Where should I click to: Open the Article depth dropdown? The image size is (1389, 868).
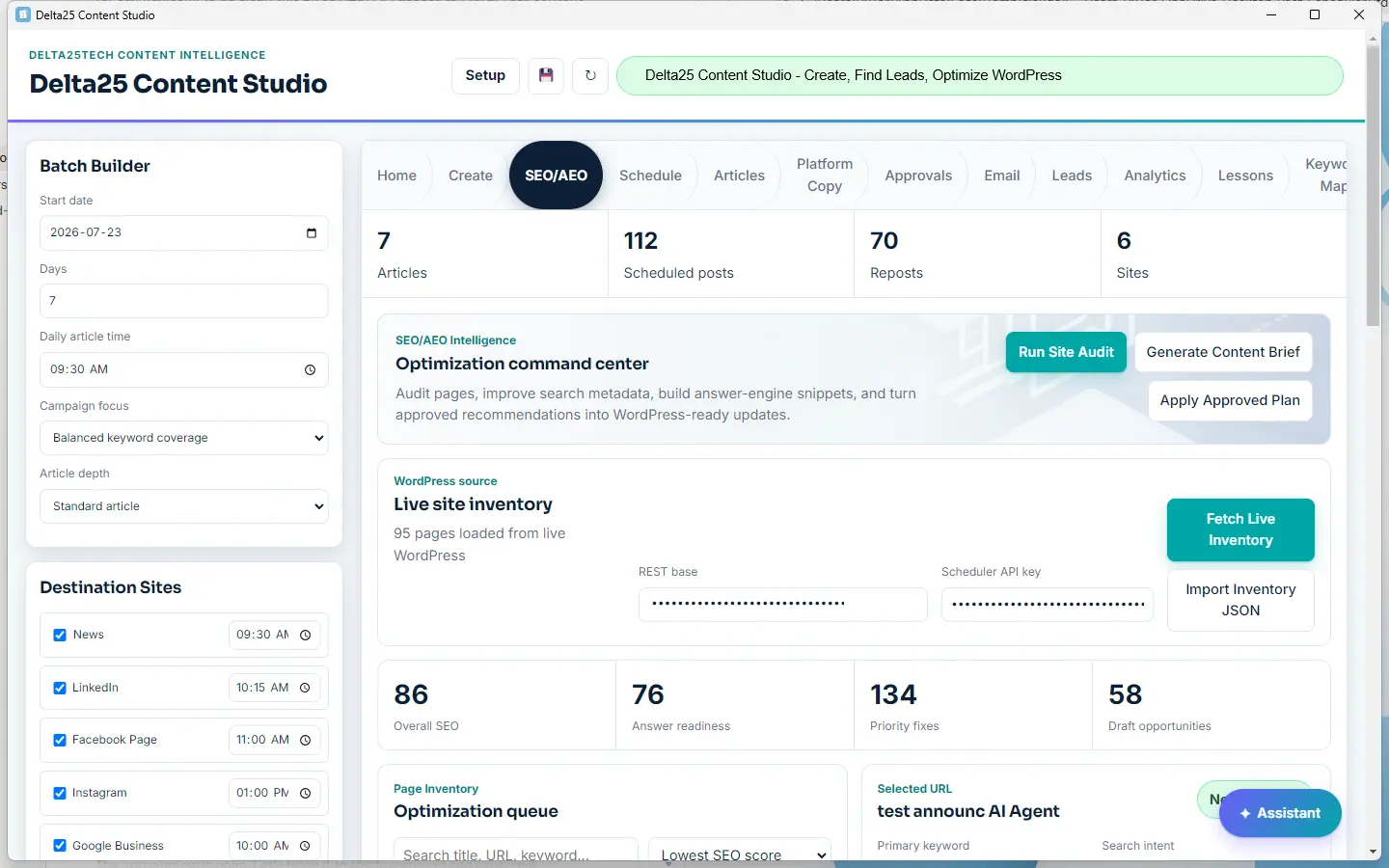click(x=183, y=506)
